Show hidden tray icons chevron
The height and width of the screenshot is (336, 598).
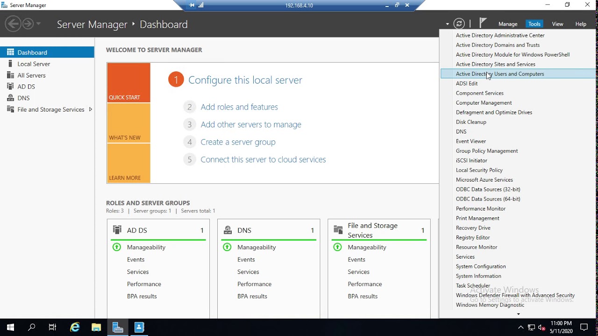[x=520, y=327]
